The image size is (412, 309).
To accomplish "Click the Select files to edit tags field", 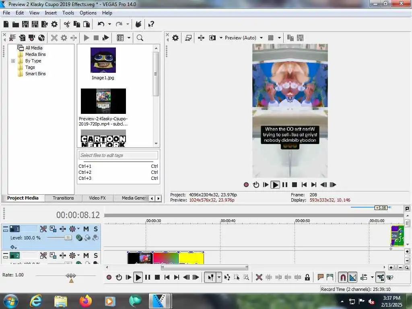I will (x=118, y=155).
